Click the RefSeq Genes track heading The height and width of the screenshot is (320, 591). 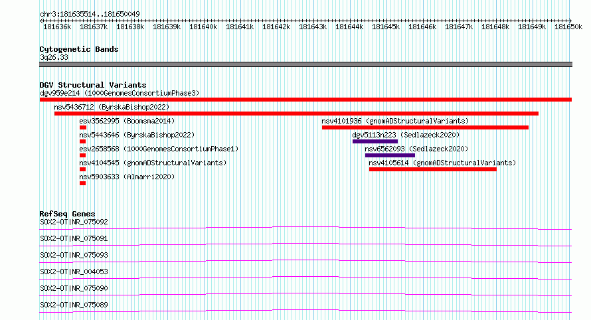(x=67, y=214)
